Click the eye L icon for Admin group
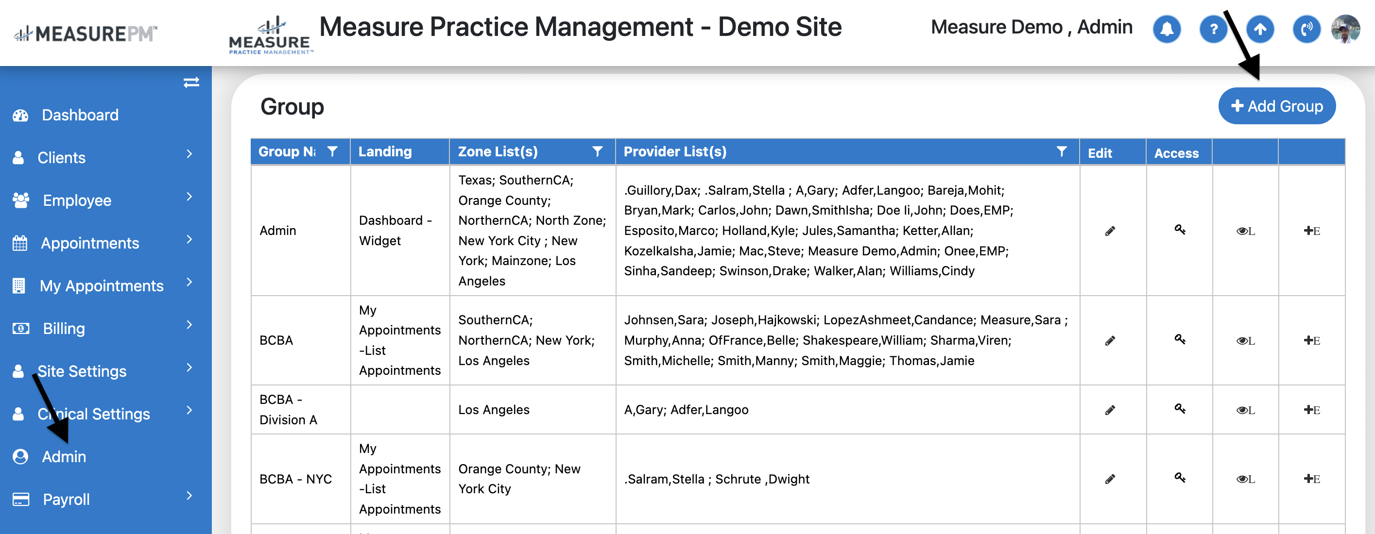The height and width of the screenshot is (534, 1375). pyautogui.click(x=1245, y=231)
